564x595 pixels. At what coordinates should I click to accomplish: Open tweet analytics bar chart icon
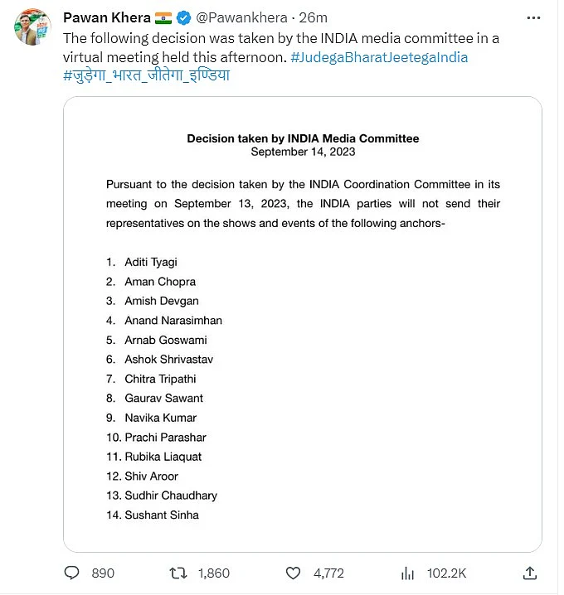(407, 573)
